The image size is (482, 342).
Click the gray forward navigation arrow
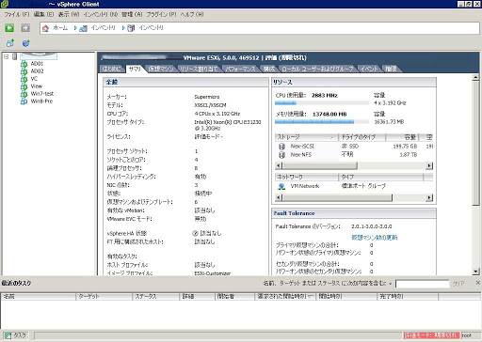25,28
